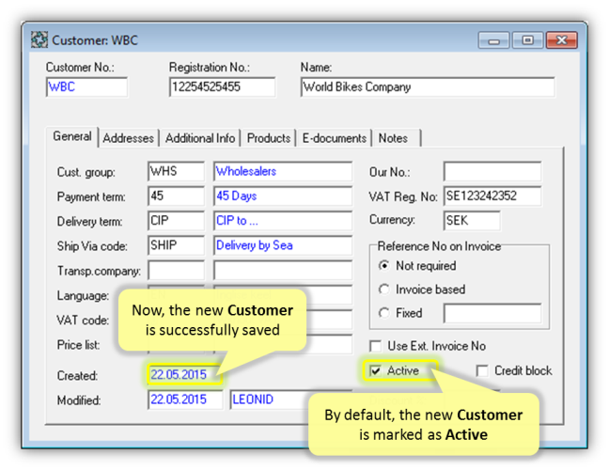The height and width of the screenshot is (470, 609).
Task: Open the Additional Info tab
Action: (x=200, y=138)
